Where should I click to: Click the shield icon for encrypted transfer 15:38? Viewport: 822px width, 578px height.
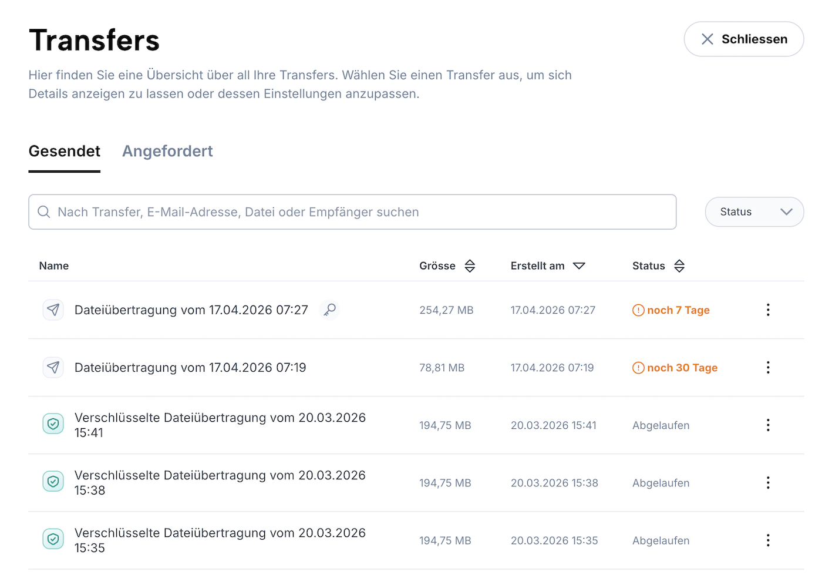point(53,482)
